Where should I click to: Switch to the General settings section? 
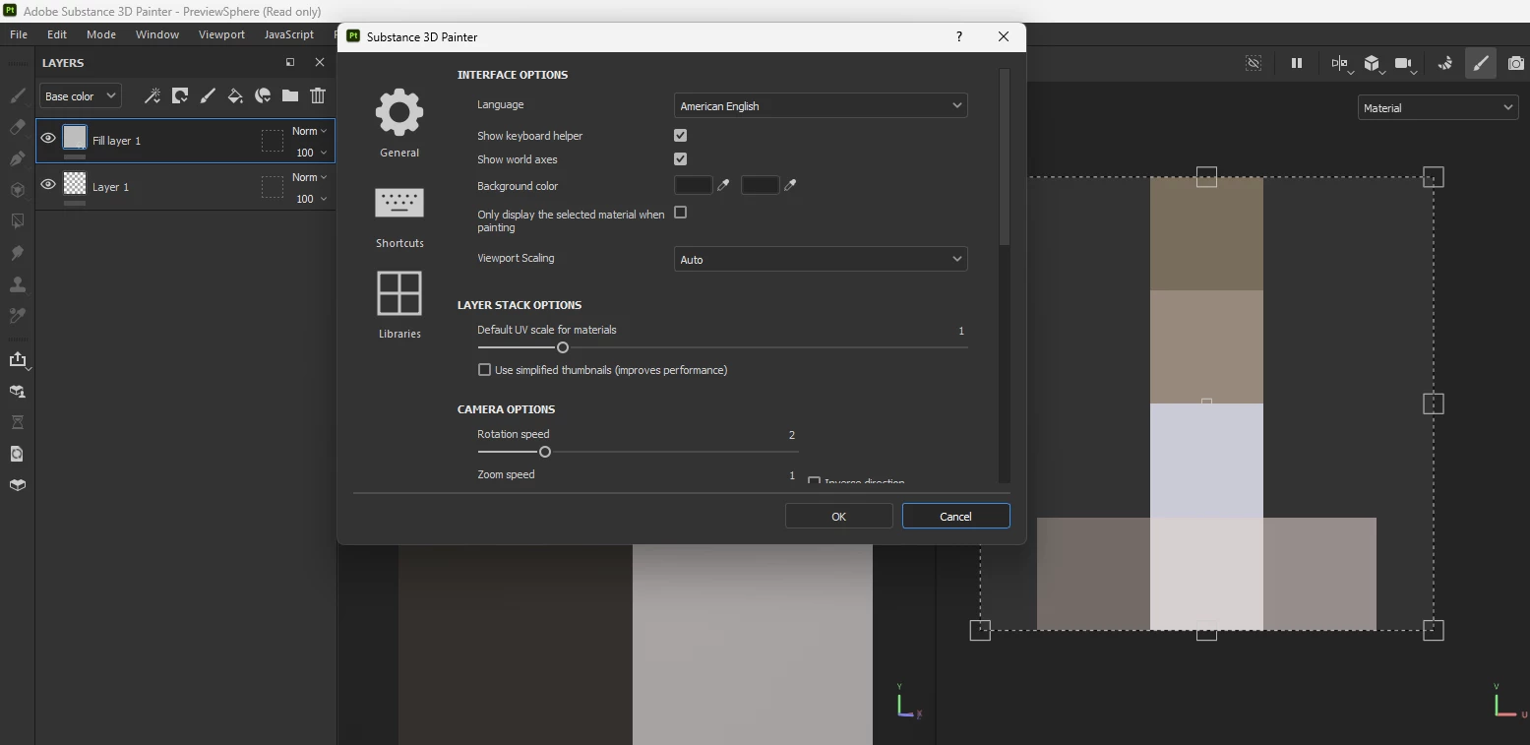click(x=399, y=123)
